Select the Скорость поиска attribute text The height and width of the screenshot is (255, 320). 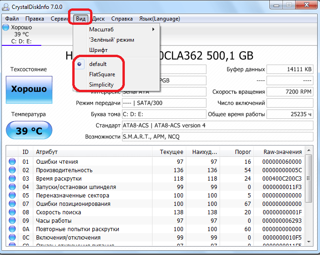coord(58,212)
